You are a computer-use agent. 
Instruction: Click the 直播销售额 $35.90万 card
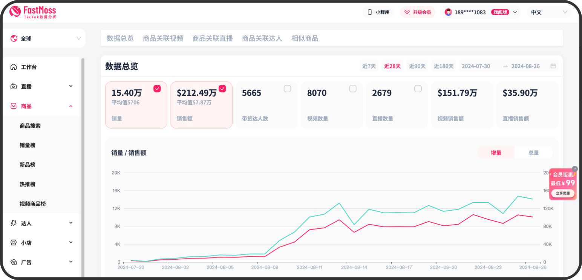coord(527,105)
